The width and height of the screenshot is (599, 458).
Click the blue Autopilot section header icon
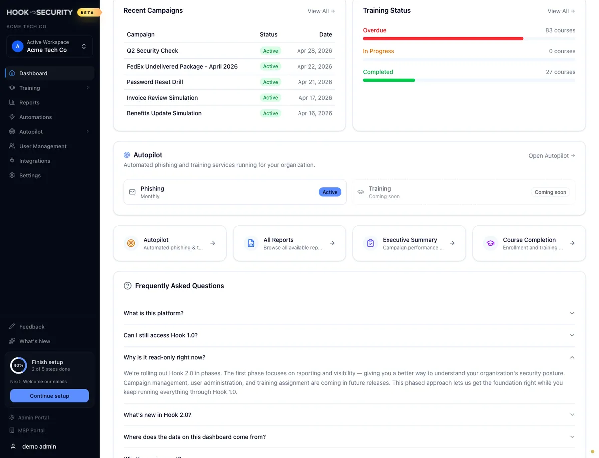click(127, 155)
